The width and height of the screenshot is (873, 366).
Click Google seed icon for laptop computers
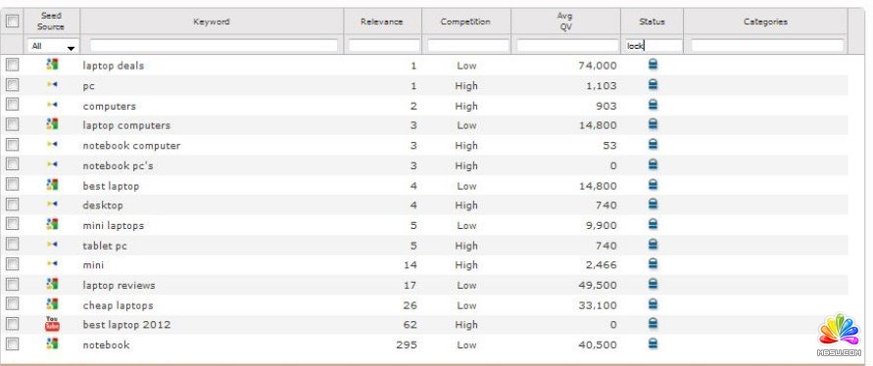(52, 124)
